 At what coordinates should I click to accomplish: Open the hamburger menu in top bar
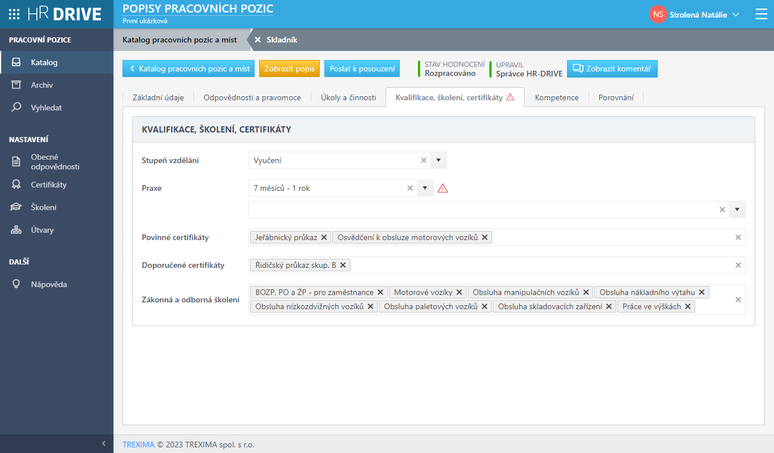(761, 15)
